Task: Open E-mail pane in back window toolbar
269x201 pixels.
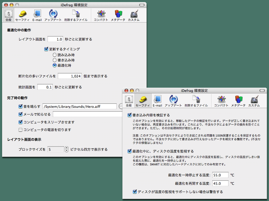Action: pos(37,15)
